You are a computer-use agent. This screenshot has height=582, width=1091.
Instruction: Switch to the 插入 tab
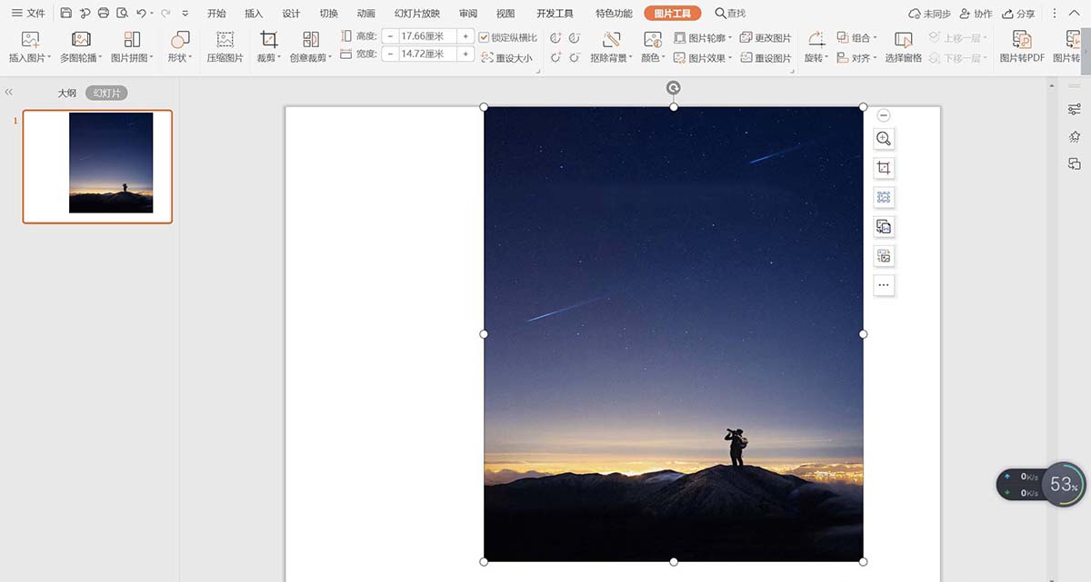(254, 14)
